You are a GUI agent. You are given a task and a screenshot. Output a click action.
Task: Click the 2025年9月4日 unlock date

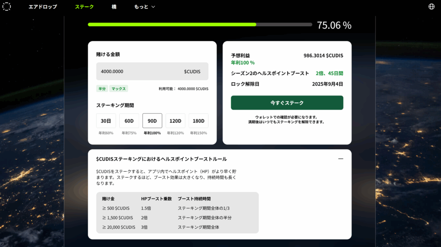pos(328,84)
